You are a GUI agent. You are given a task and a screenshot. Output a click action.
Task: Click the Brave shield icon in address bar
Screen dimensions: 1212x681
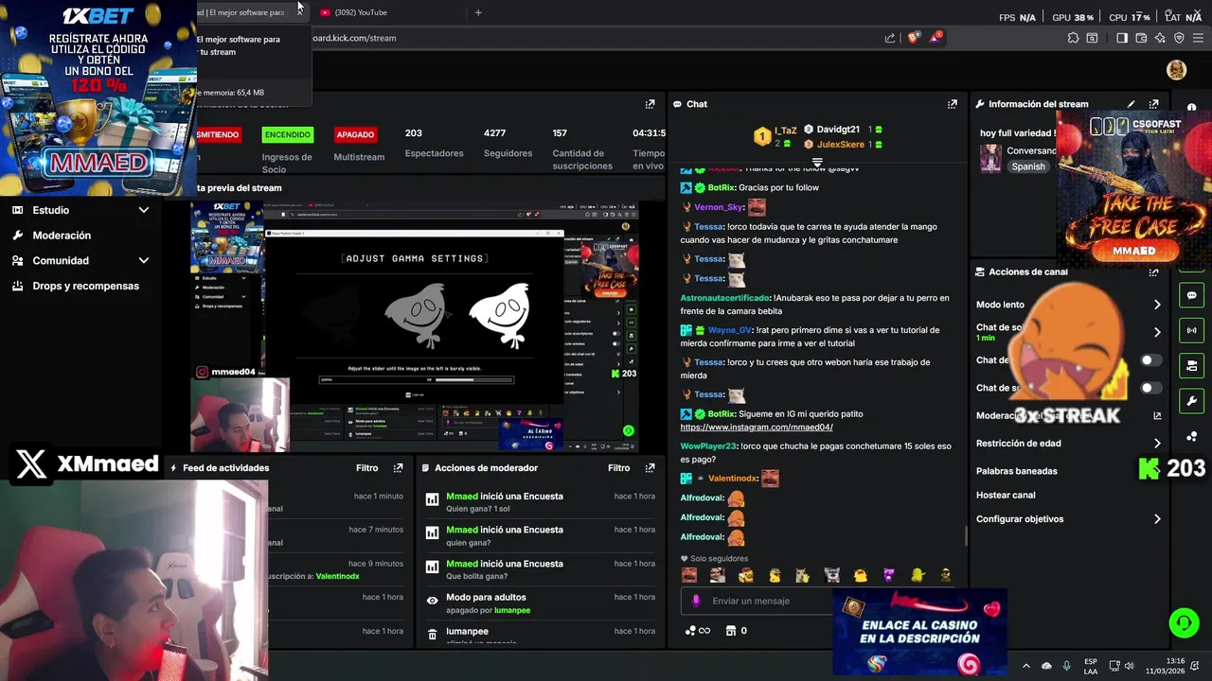coord(913,38)
